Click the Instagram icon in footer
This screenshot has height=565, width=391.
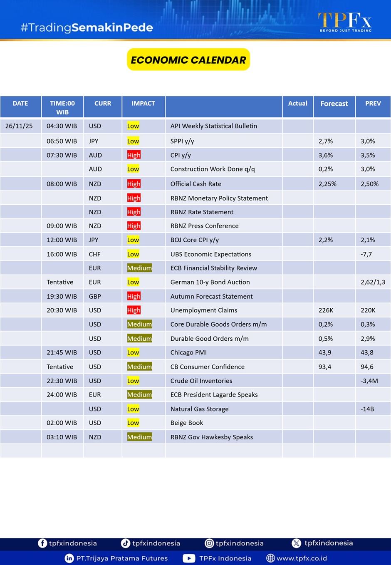tap(209, 543)
